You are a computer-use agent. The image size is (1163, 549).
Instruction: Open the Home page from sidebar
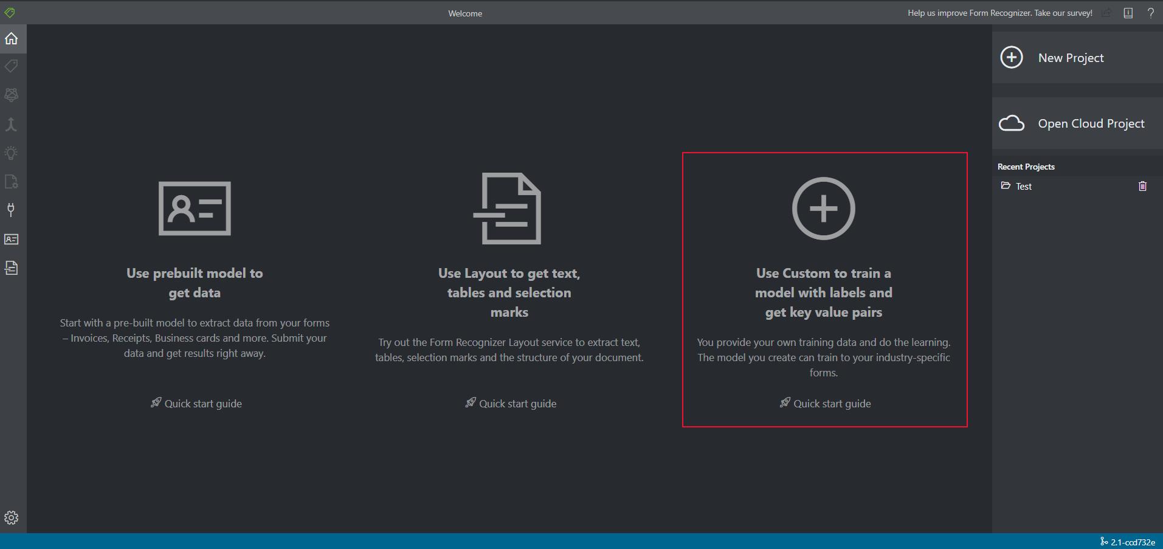tap(12, 38)
